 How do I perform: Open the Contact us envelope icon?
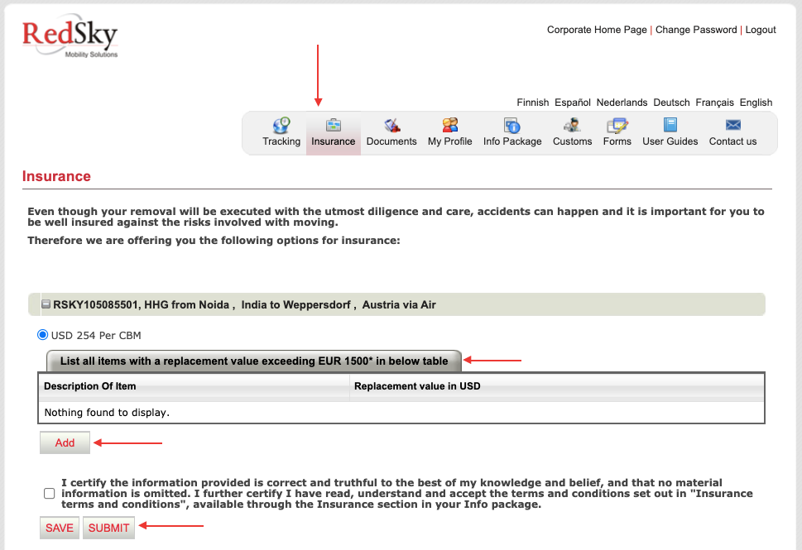[733, 125]
